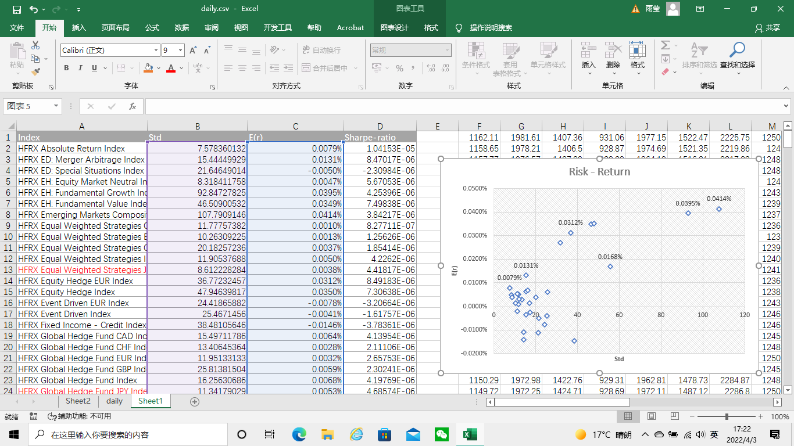This screenshot has height=446, width=794.
Task: Toggle Underline formatting
Action: [94, 68]
